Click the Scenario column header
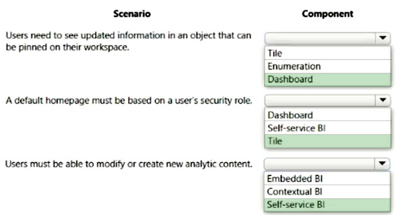Image resolution: width=395 pixels, height=215 pixels. point(132,14)
